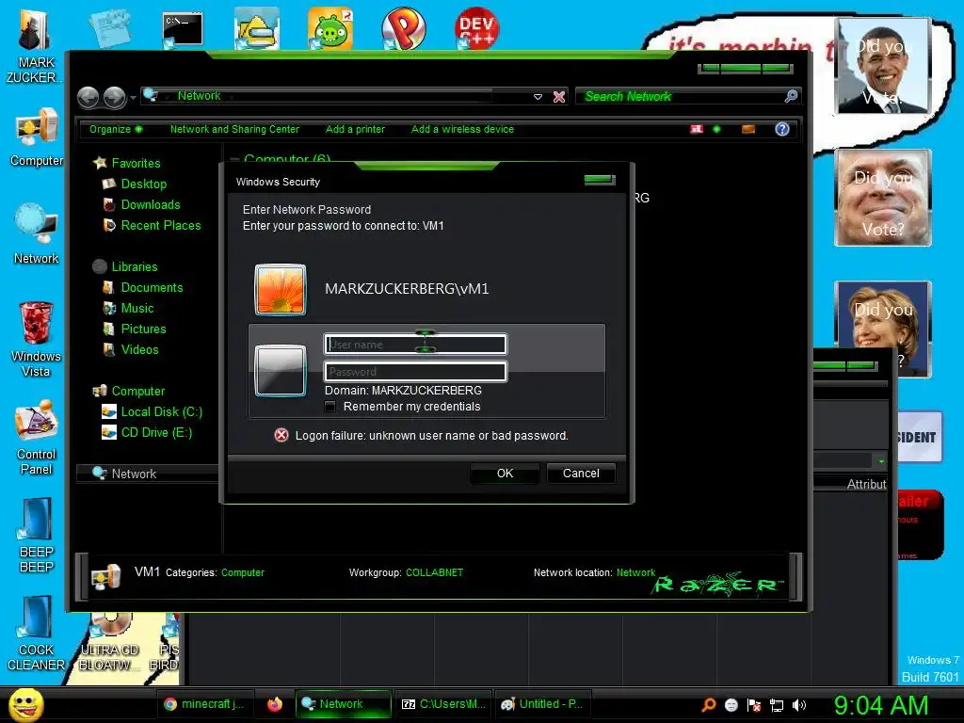Open the sticky notes desktop shortcut
Viewport: 964px width, 723px height.
110,27
